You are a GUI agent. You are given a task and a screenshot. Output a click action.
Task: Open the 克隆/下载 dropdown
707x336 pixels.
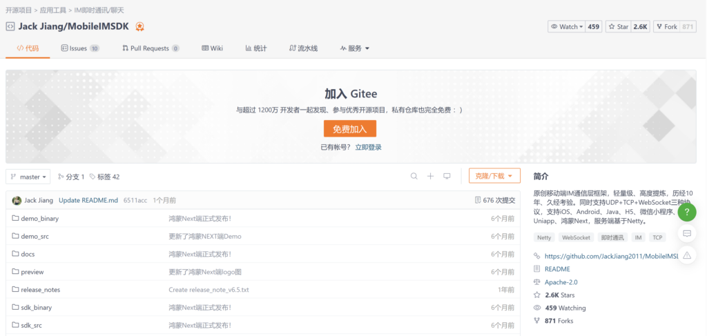494,177
